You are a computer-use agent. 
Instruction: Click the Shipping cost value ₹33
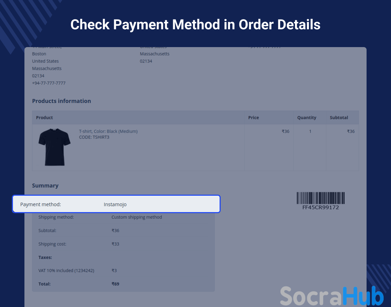click(x=115, y=244)
